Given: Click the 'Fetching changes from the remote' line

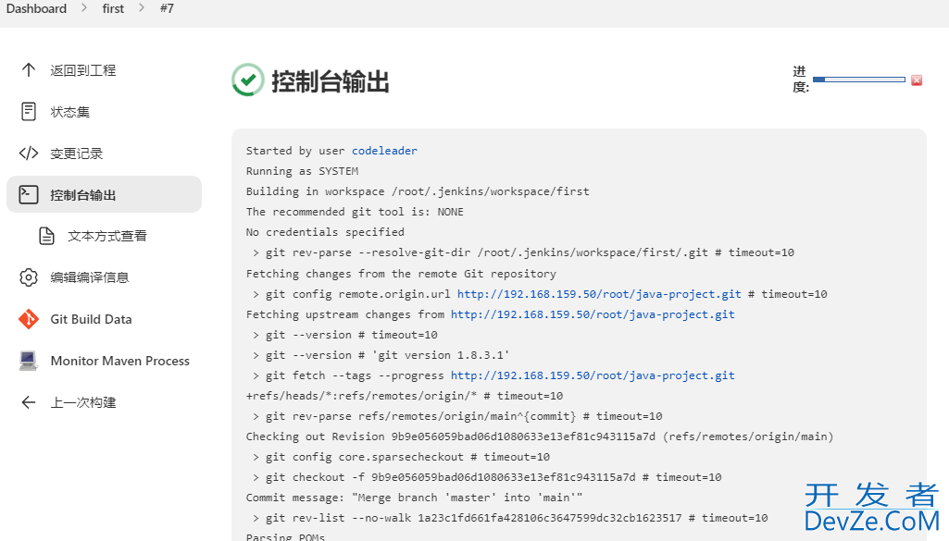Looking at the screenshot, I should (x=401, y=274).
